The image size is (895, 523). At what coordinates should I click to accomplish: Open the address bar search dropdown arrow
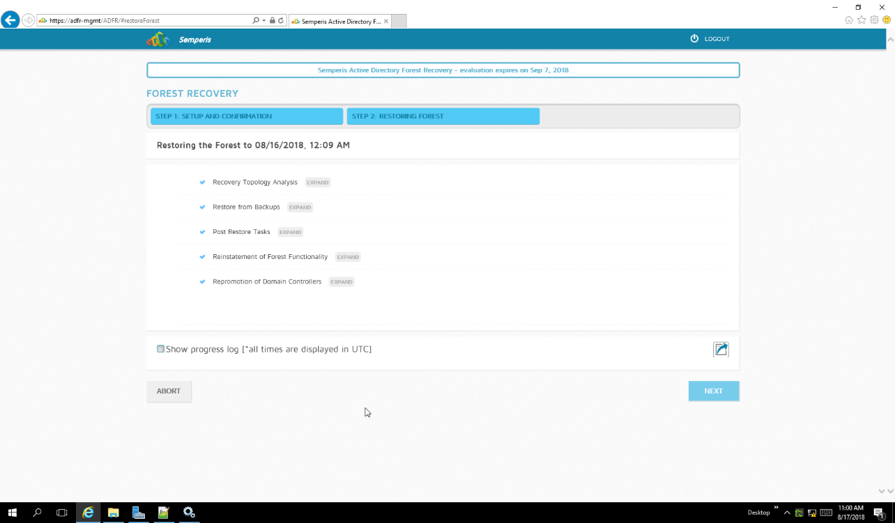point(264,21)
